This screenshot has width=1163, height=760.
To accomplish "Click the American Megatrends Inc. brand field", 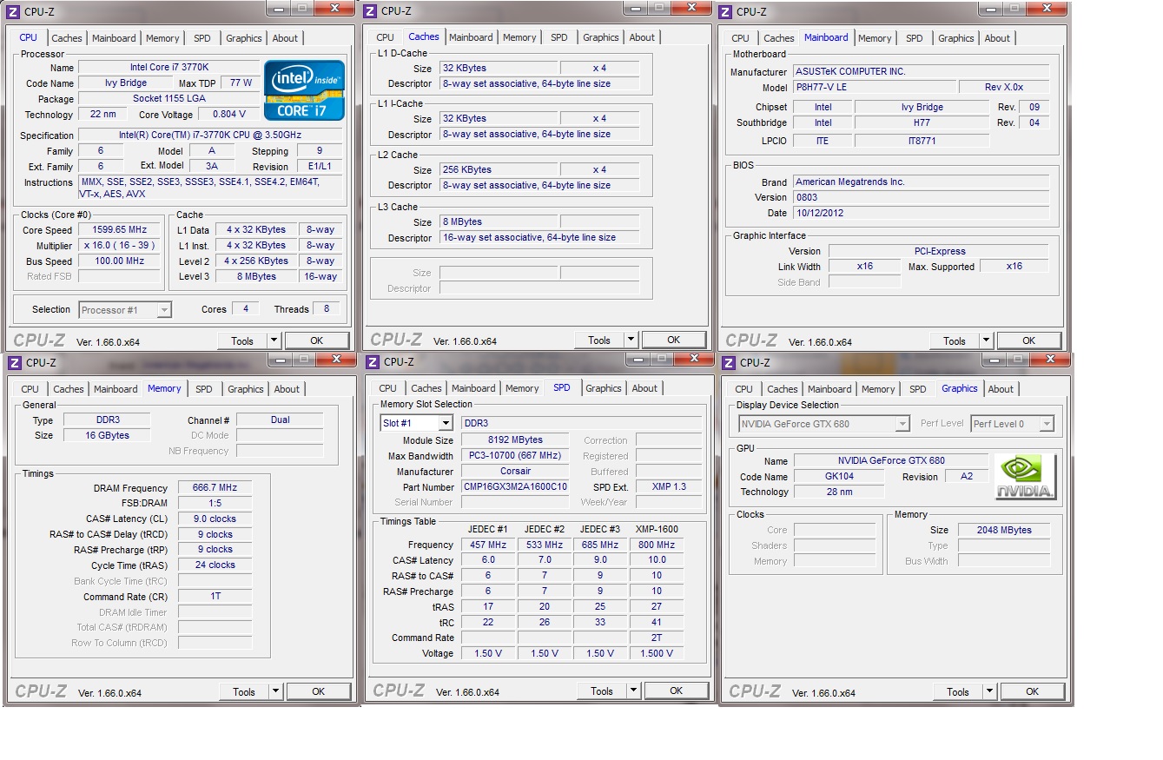I will click(x=921, y=182).
